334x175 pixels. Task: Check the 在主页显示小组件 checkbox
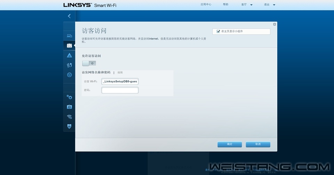coord(218,31)
